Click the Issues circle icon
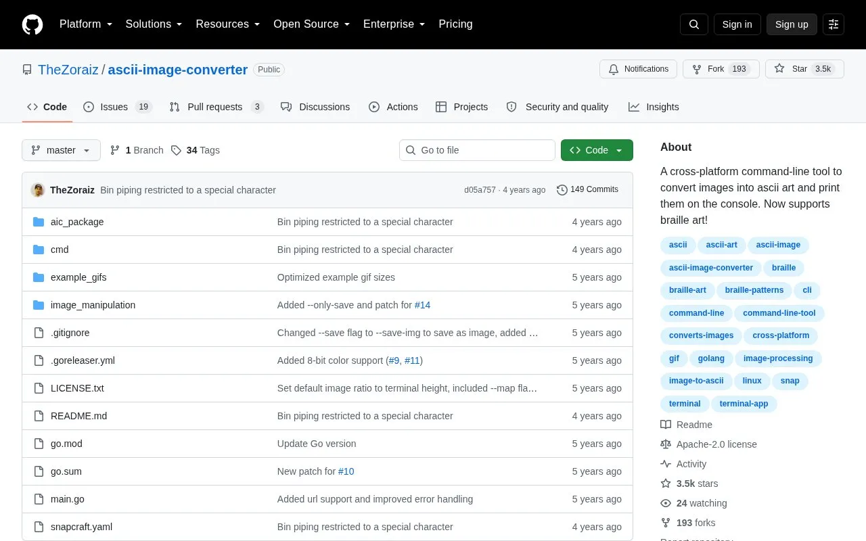 coord(89,107)
